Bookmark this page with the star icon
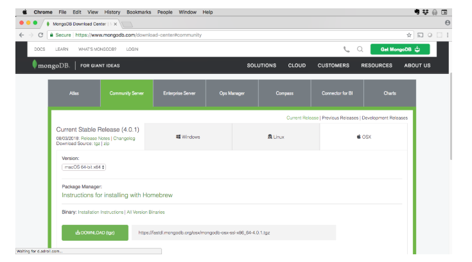This screenshot has width=472, height=262. pos(409,35)
